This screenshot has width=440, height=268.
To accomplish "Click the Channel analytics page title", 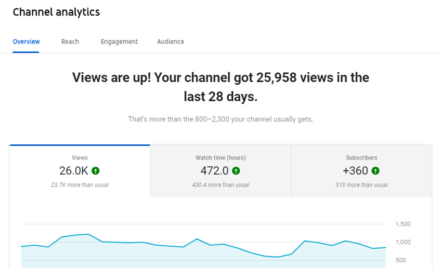I will [x=56, y=12].
